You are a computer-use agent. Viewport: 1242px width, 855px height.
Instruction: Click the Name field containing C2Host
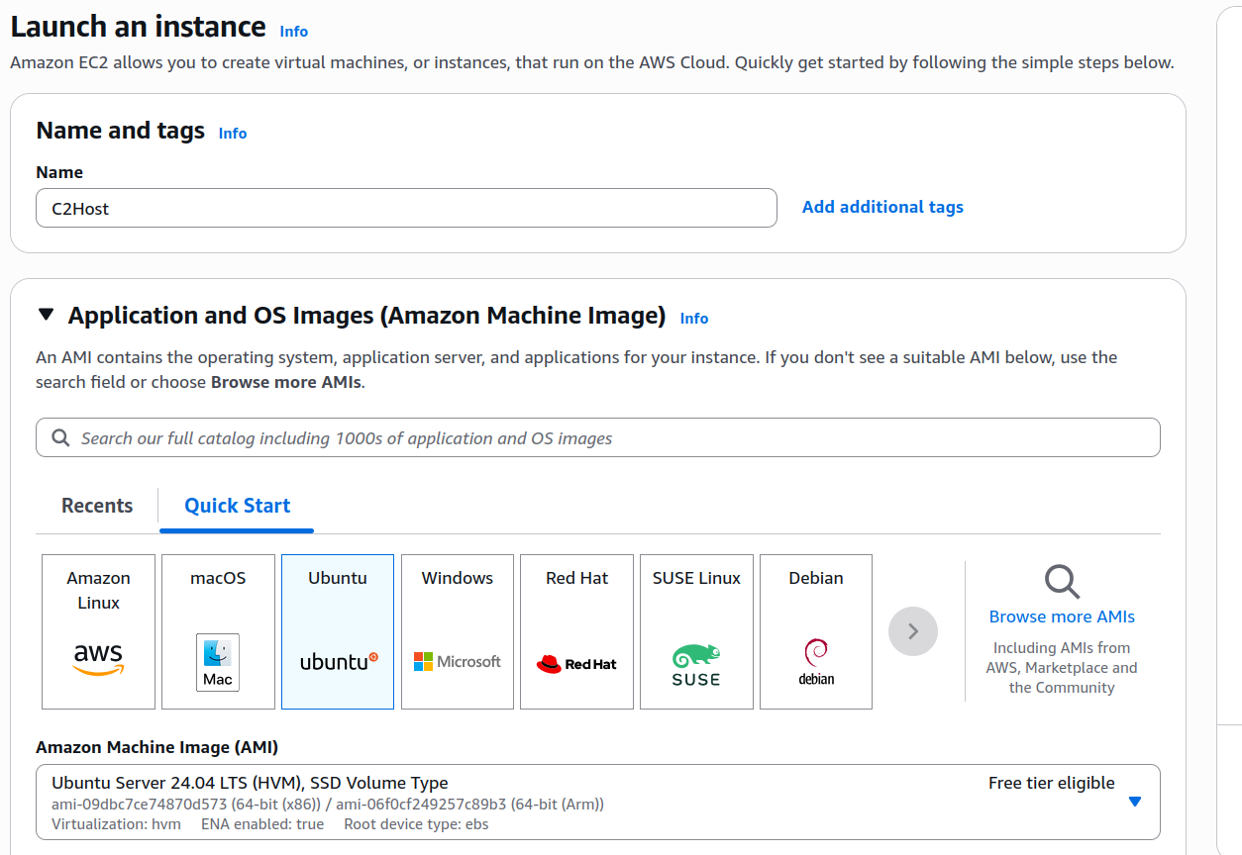406,208
